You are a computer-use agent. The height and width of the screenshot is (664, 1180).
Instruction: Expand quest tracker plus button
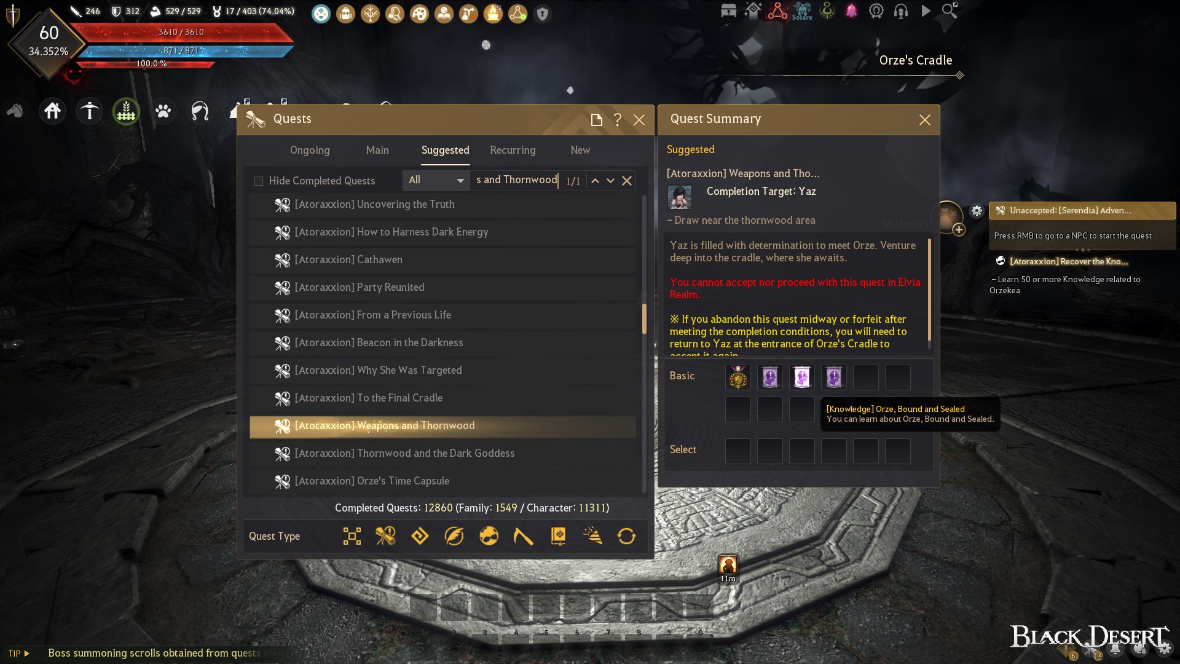959,230
